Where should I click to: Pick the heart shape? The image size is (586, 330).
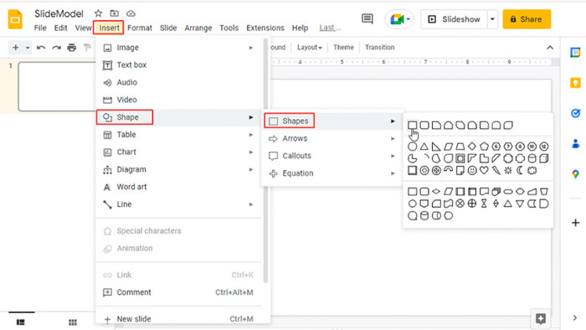(485, 170)
